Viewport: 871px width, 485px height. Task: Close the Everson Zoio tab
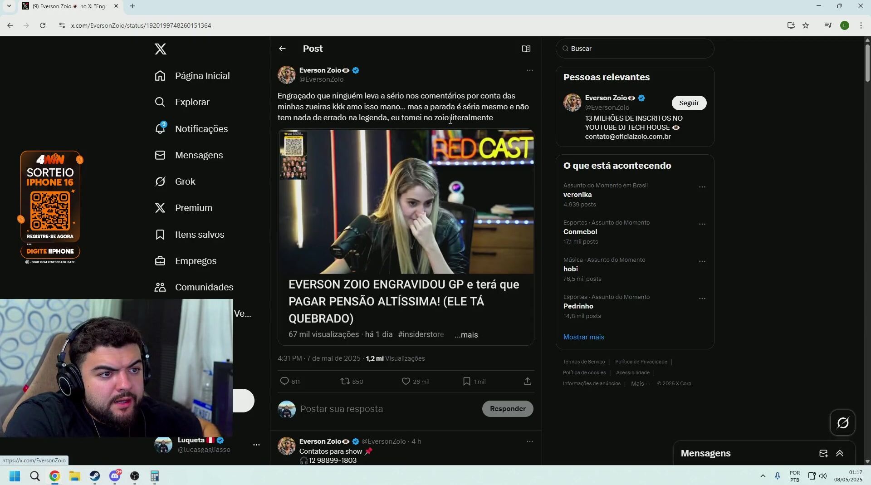point(116,6)
